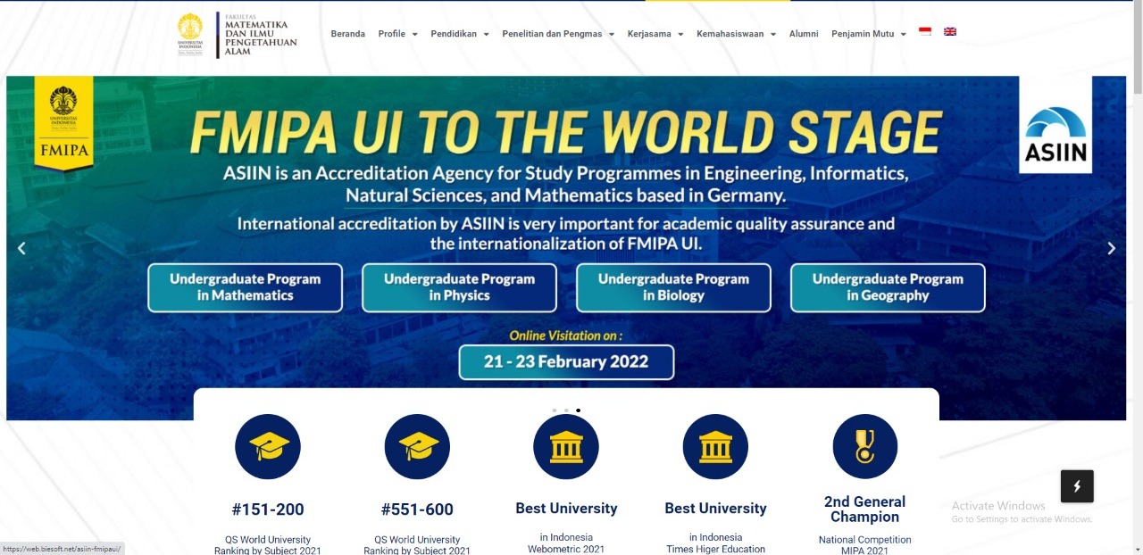
Task: Select the third active slide indicator dot
Action: [578, 410]
